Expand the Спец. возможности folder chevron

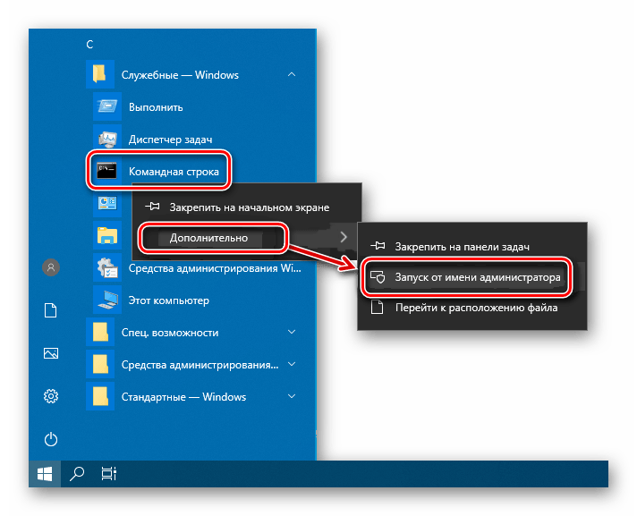292,332
